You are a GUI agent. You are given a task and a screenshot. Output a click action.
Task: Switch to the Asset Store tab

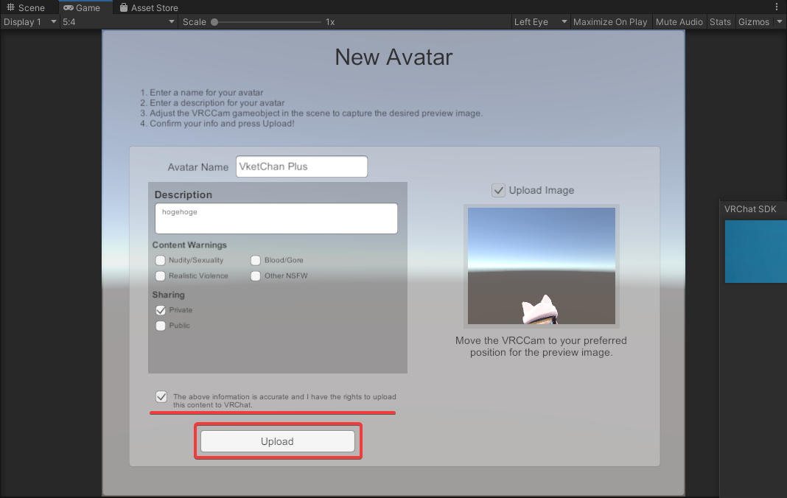(x=149, y=7)
